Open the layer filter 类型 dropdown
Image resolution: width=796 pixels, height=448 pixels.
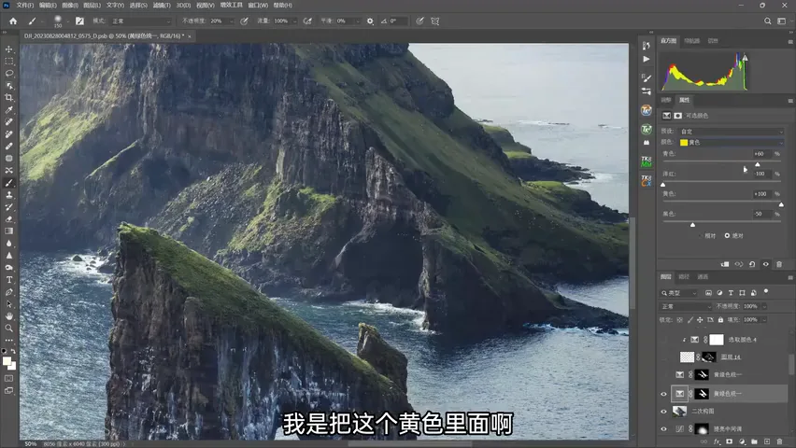(x=679, y=293)
